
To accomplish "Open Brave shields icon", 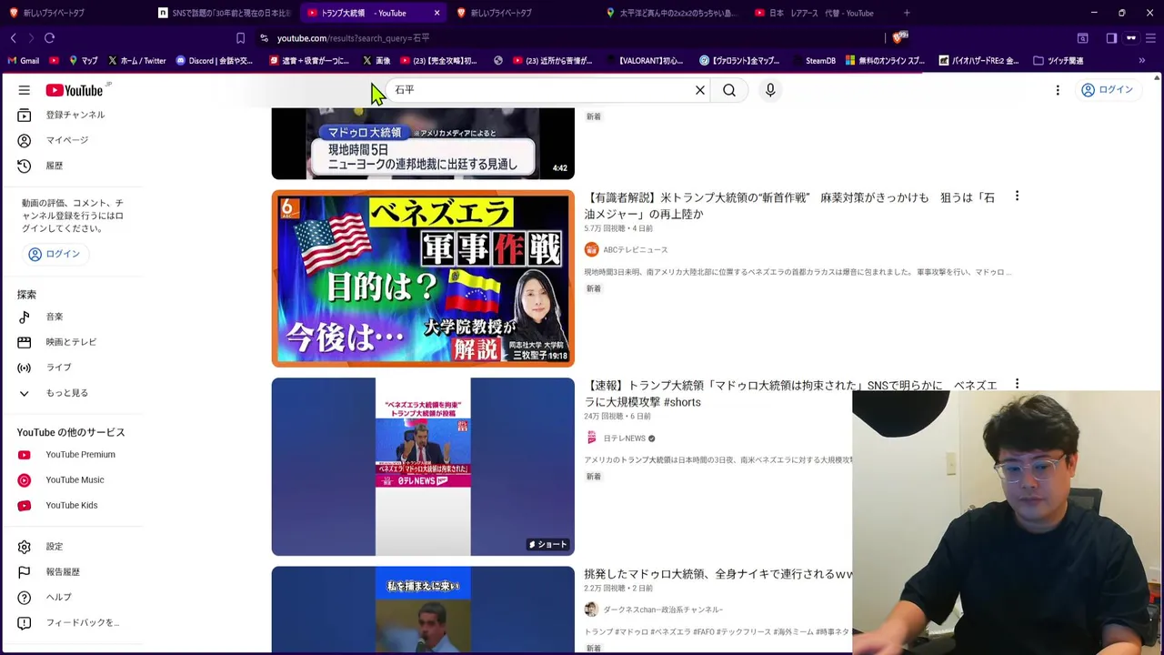I will click(x=899, y=37).
